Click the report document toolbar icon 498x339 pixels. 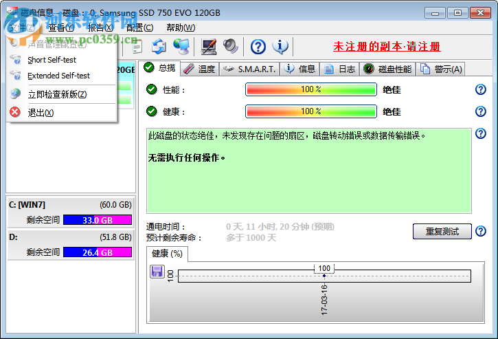point(137,47)
